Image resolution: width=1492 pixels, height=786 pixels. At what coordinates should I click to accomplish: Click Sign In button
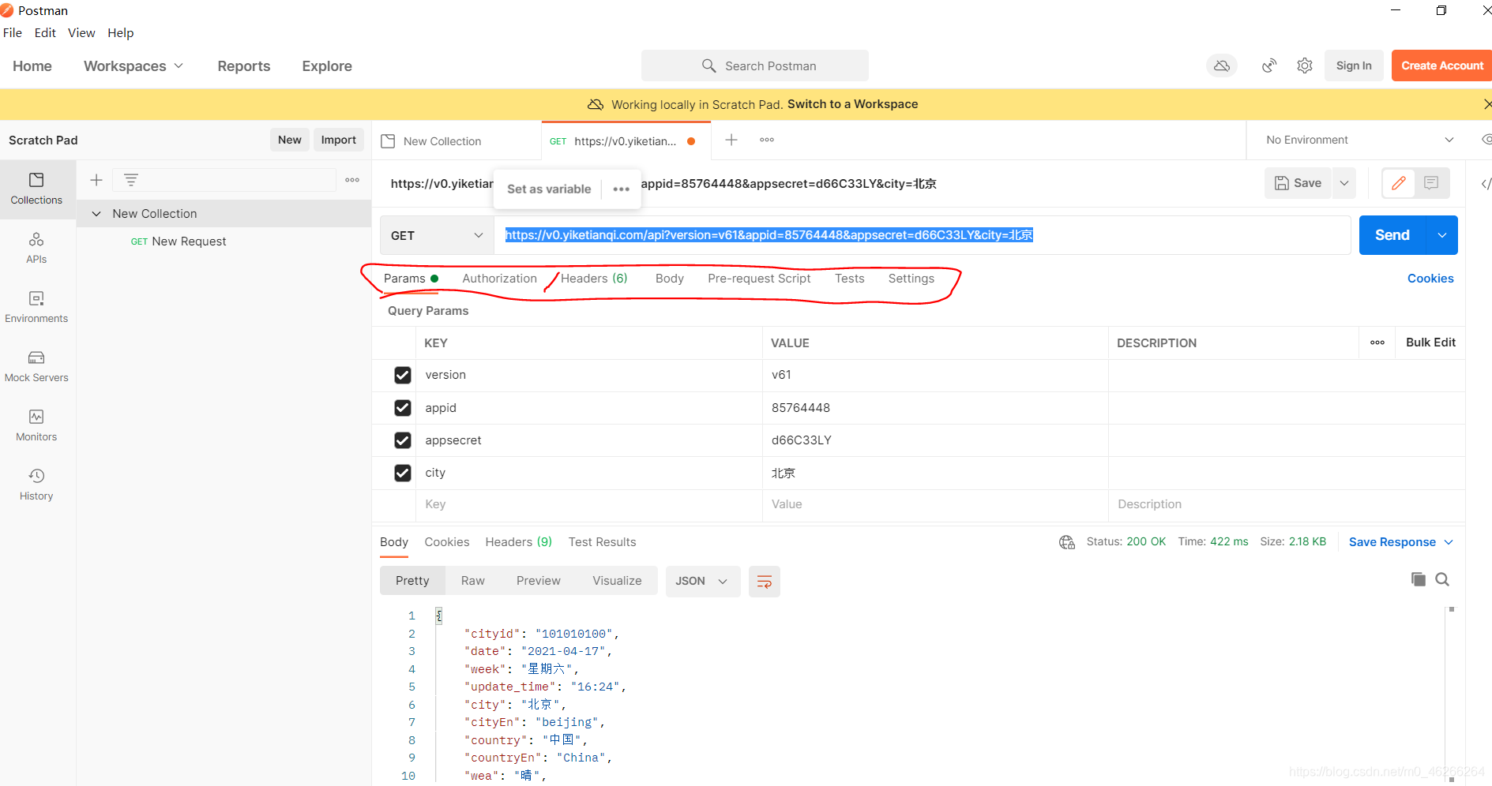[x=1354, y=65]
